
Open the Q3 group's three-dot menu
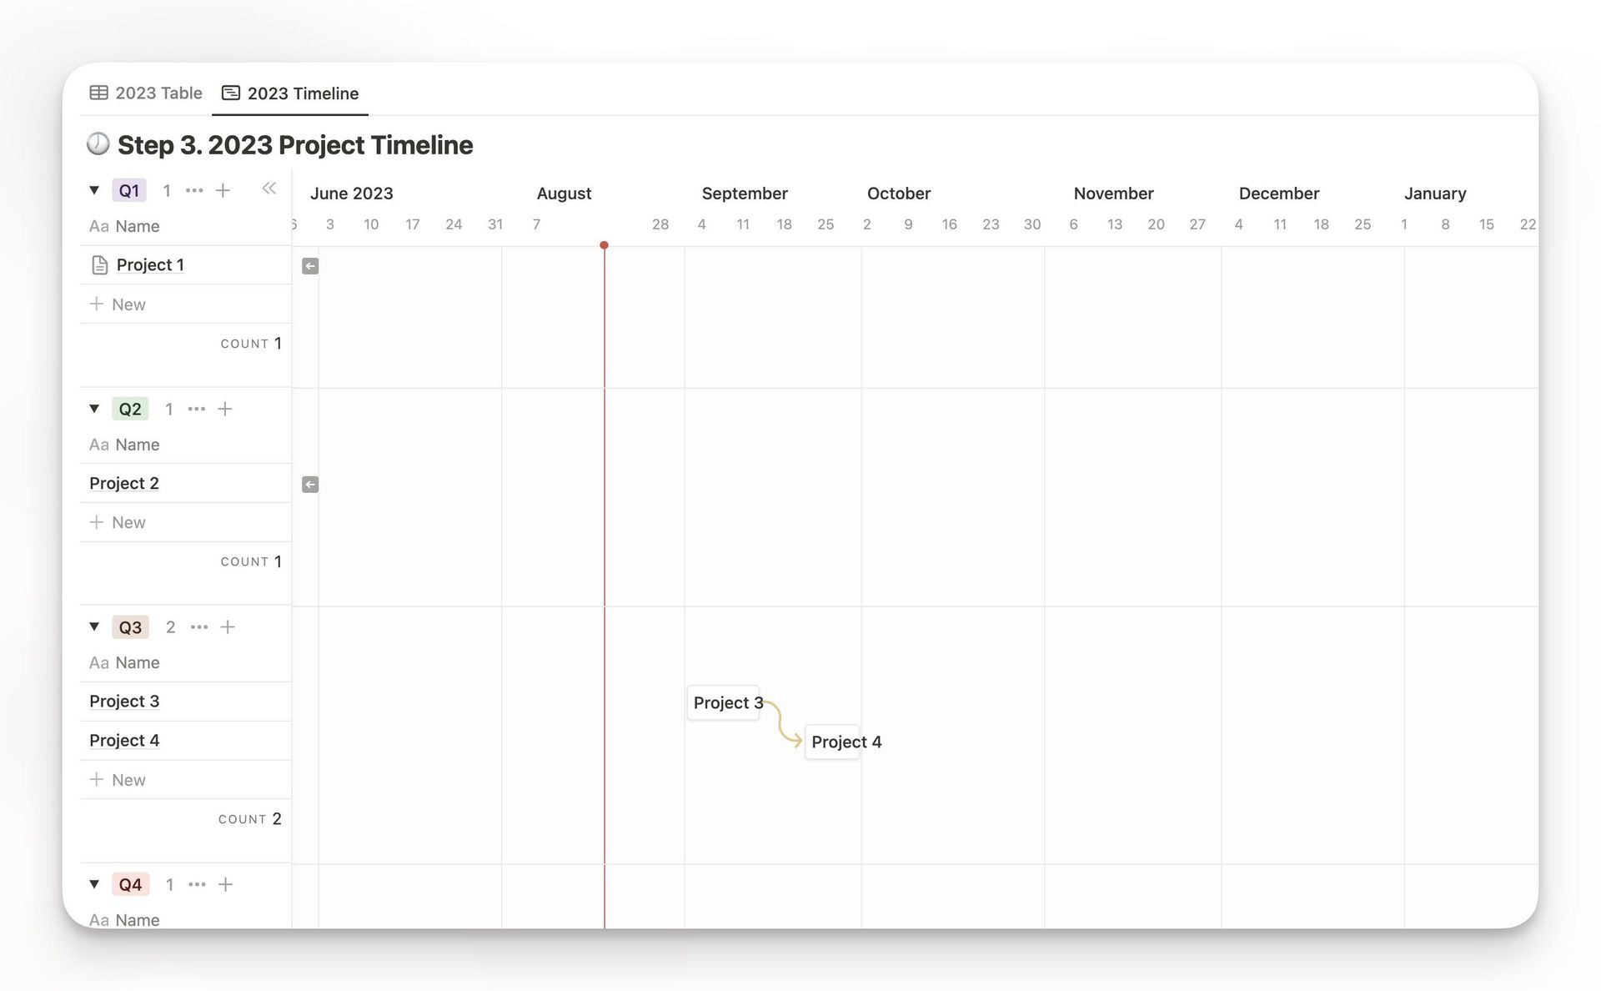199,627
